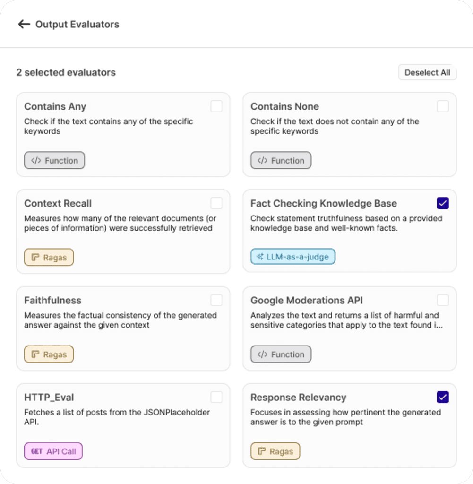The image size is (473, 484).
Task: Click the Deselect All button
Action: (427, 73)
